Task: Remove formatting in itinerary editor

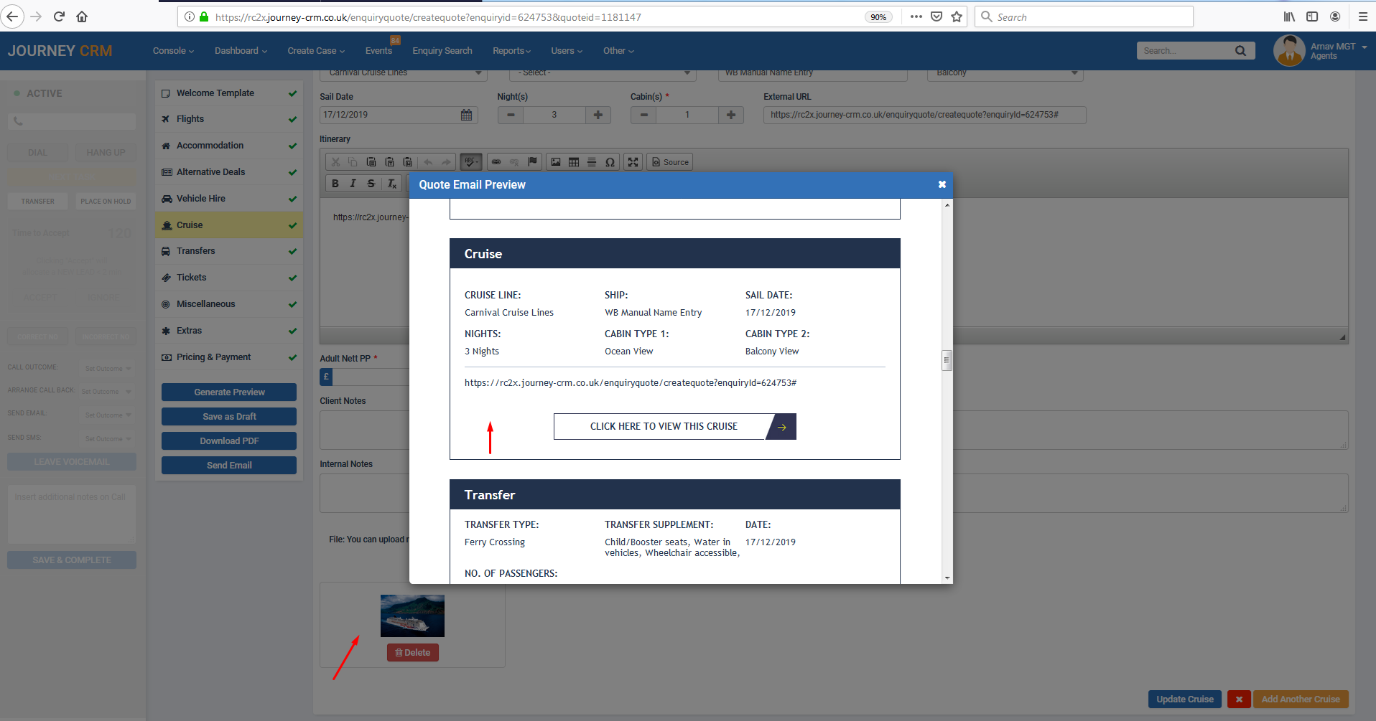Action: (x=392, y=184)
